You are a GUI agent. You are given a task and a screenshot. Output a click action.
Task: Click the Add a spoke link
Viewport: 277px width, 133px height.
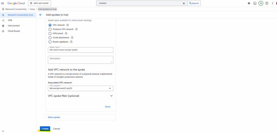[x=54, y=117]
